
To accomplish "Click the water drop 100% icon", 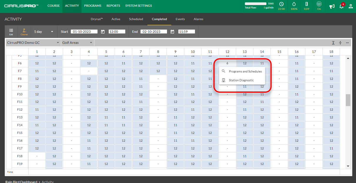I will tap(294, 4).
